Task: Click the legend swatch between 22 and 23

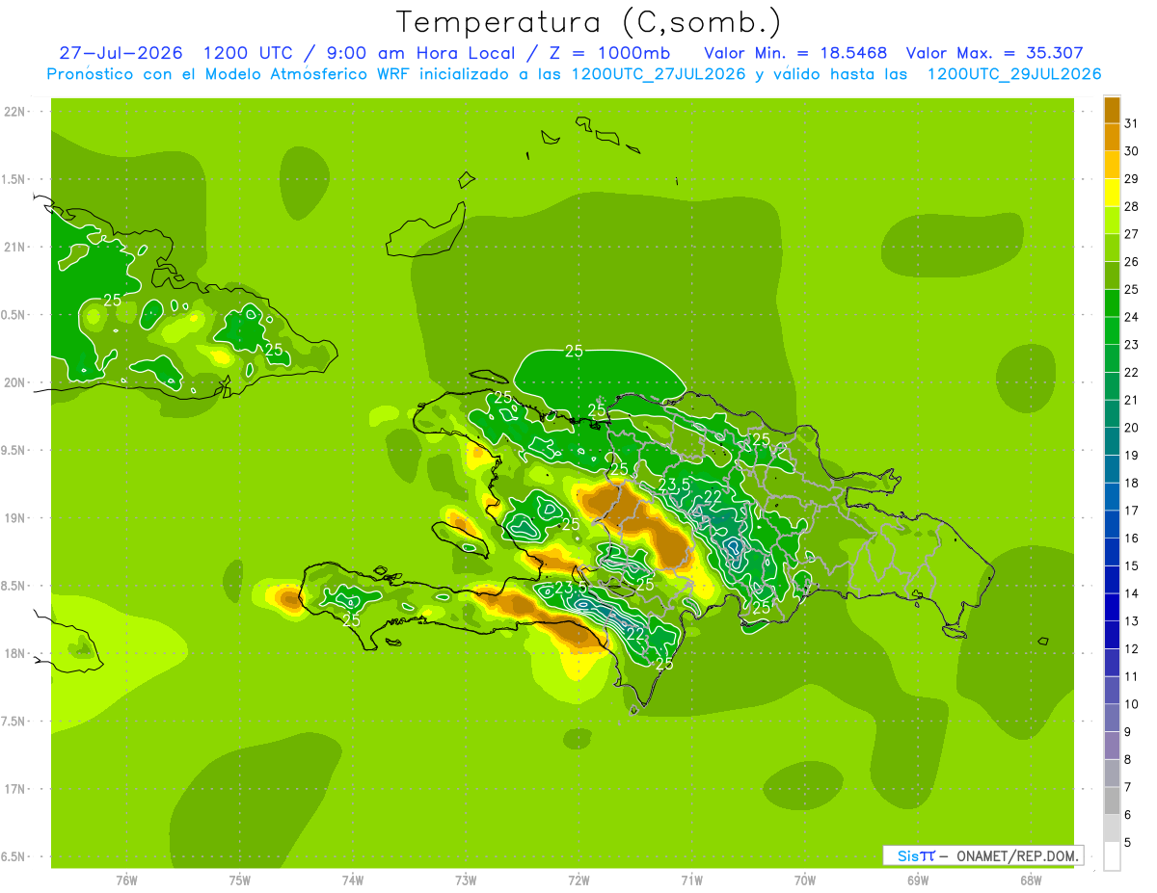Action: click(x=1112, y=358)
